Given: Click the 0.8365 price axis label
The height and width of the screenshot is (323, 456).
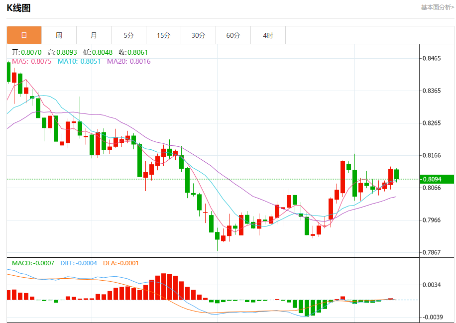Looking at the screenshot, I should pos(432,91).
